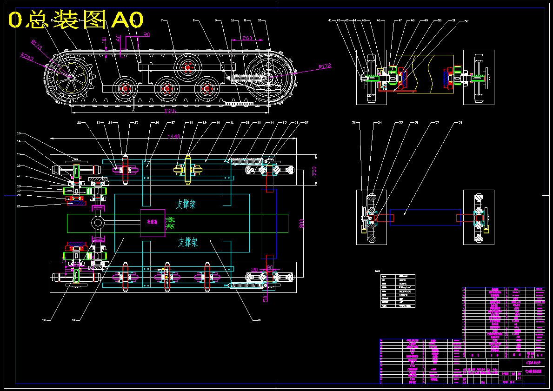The width and height of the screenshot is (553, 391).
Task: Click part callout number 54
Action: pyautogui.click(x=380, y=123)
